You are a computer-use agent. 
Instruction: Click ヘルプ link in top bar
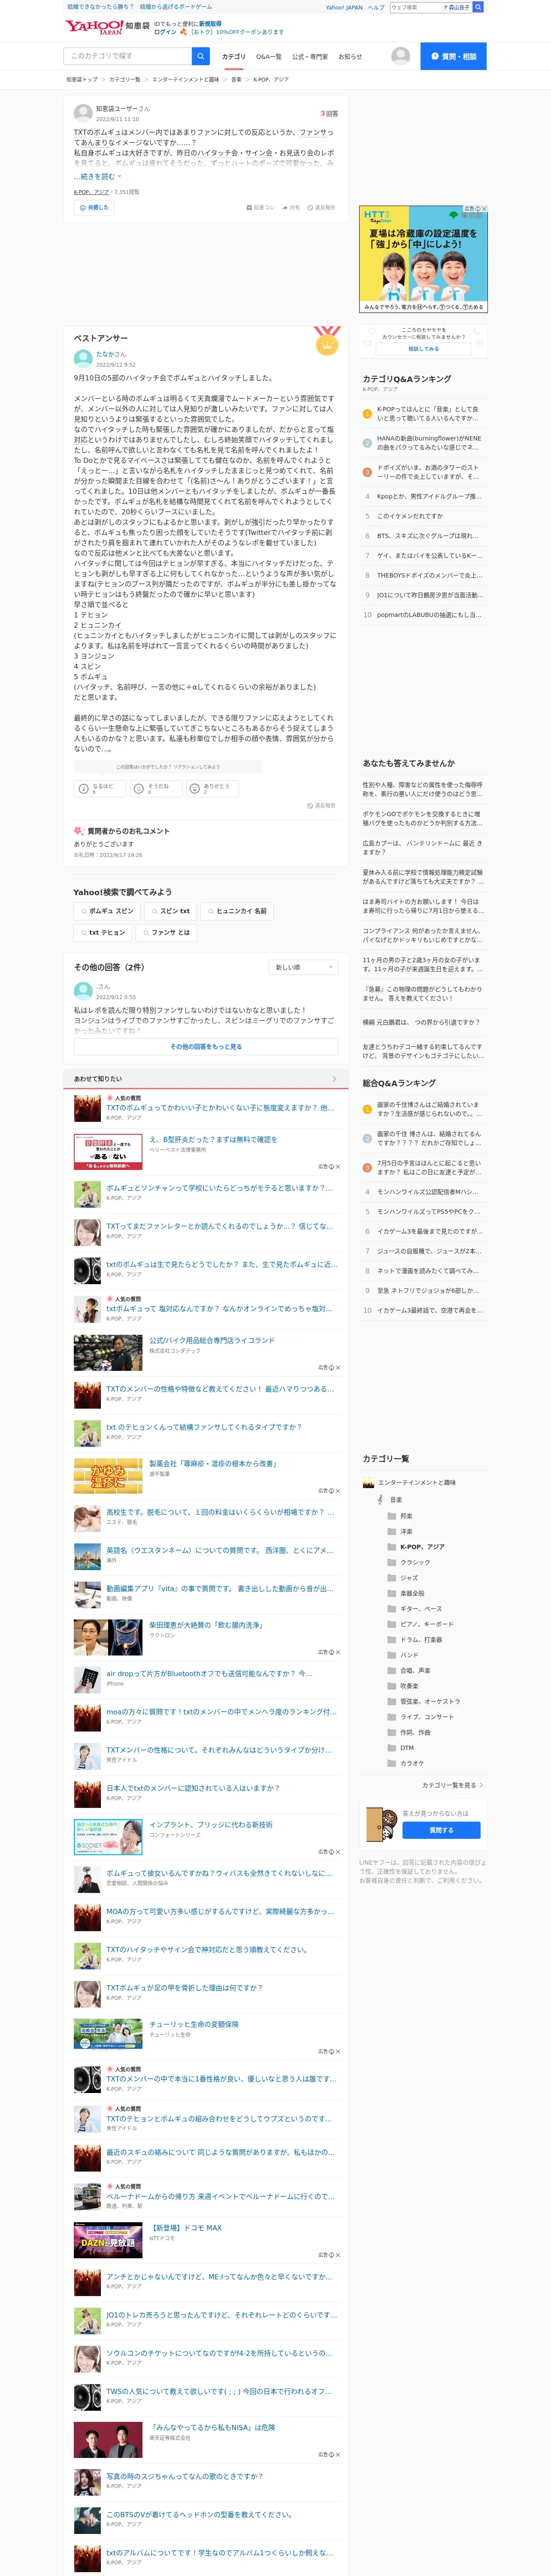[x=376, y=7]
